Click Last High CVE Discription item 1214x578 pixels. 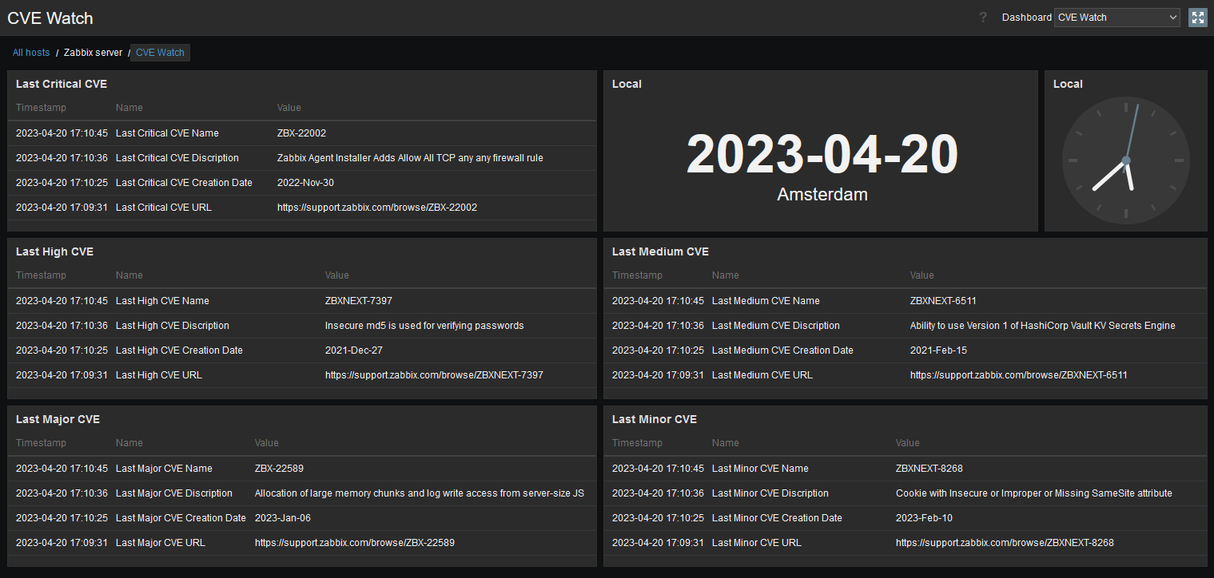[x=173, y=326]
